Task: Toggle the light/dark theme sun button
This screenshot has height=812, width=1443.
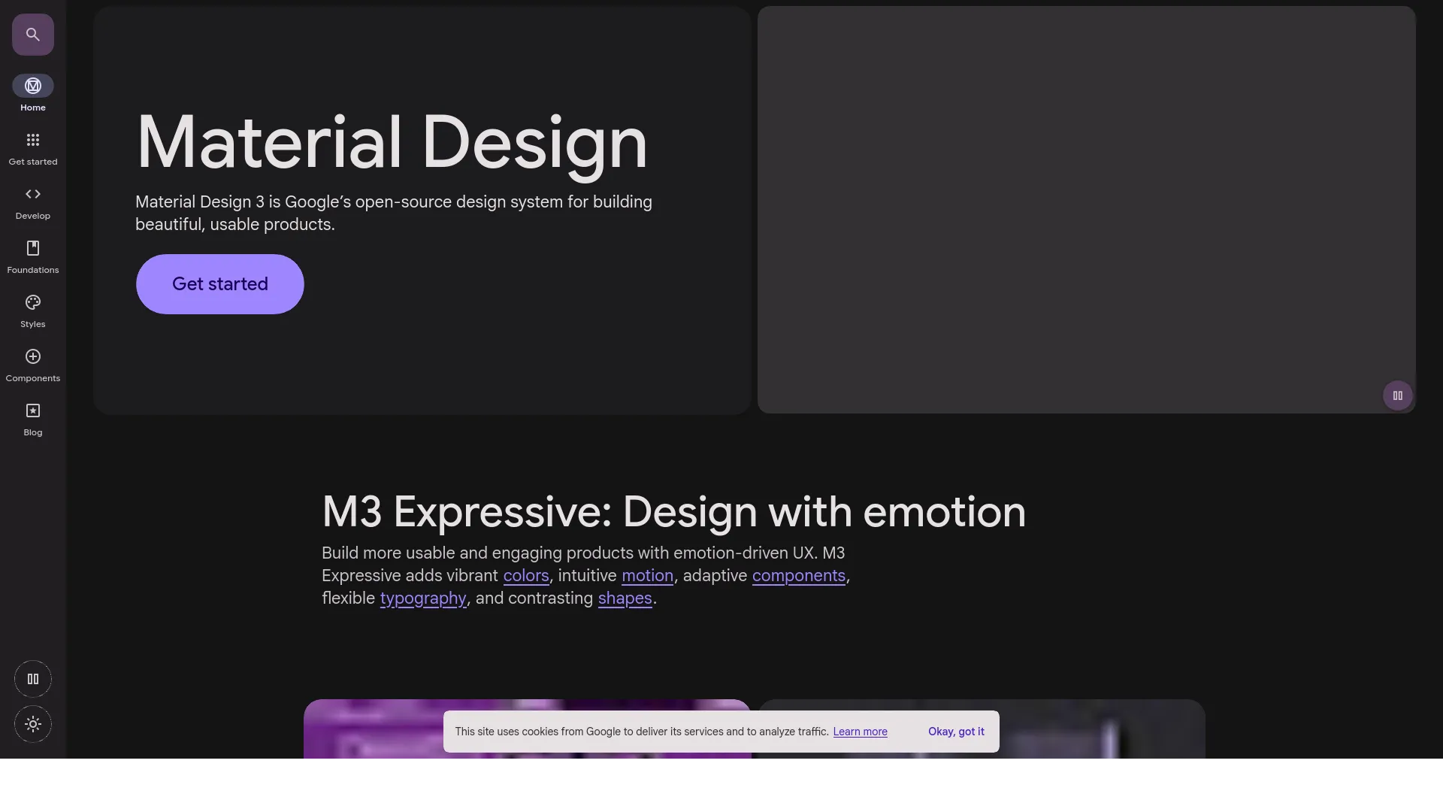Action: [x=33, y=724]
